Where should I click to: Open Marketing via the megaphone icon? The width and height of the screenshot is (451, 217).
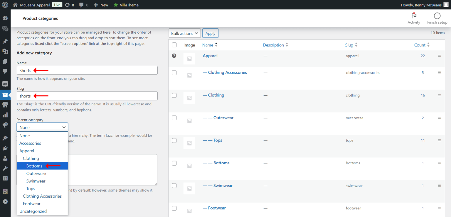point(5,125)
